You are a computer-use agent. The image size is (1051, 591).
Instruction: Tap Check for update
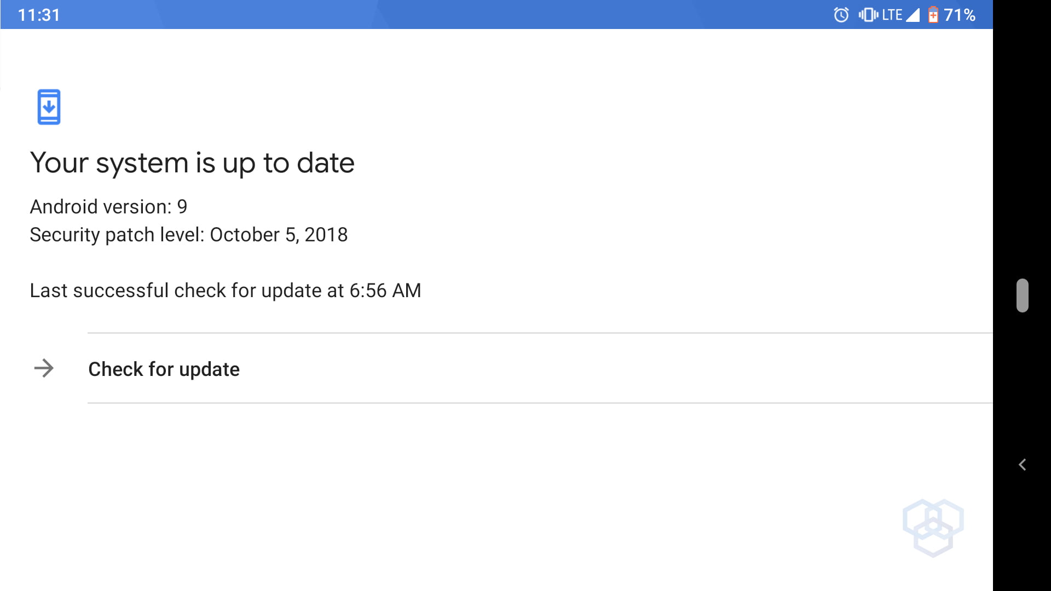(x=164, y=369)
